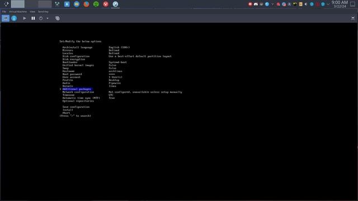Click the show desktop button
The width and height of the screenshot is (358, 201).
353,4
